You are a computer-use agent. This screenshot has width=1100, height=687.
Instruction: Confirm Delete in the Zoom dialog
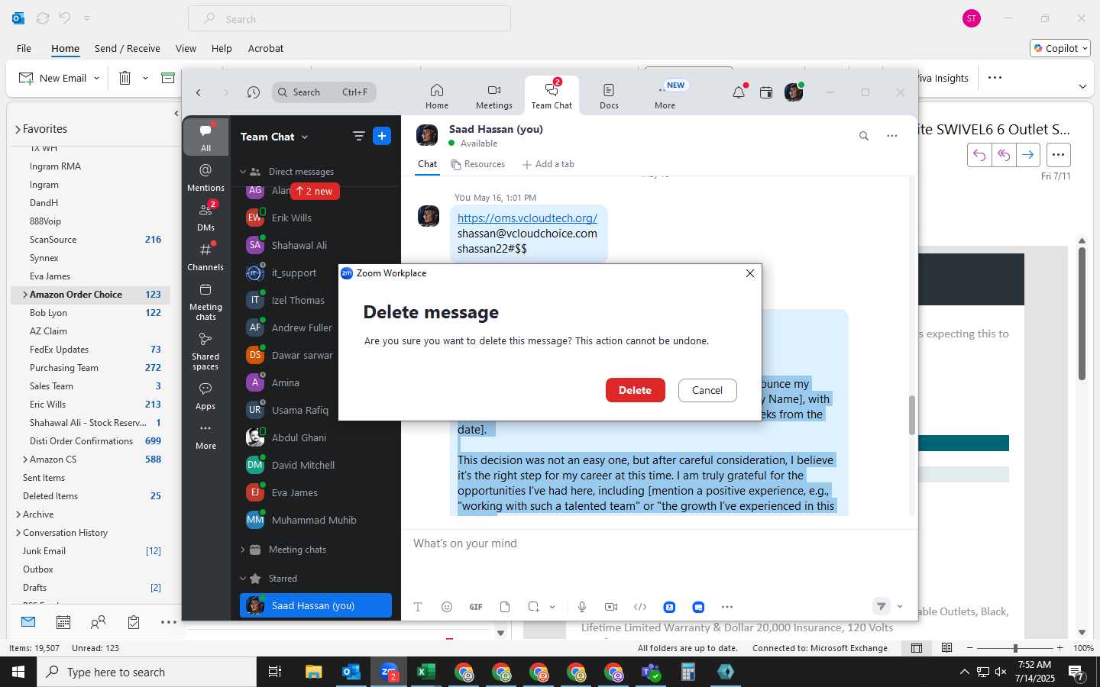coord(635,390)
